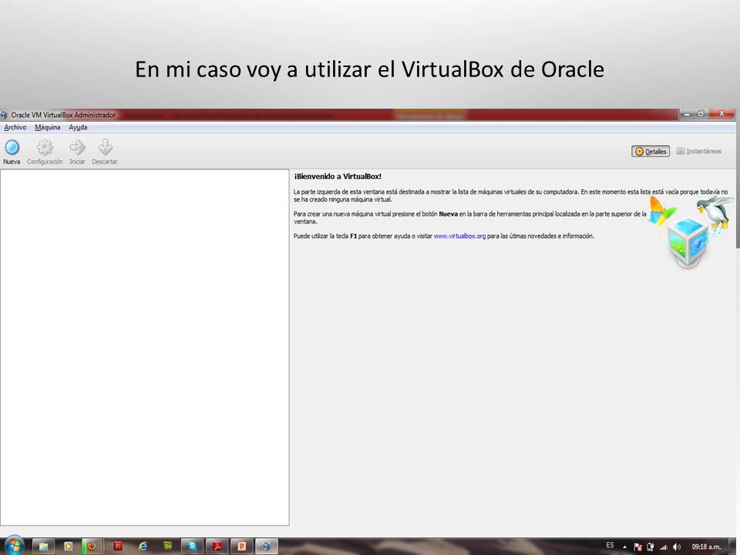Screen dimensions: 740x555
Task: Show hidden tray icons arrow
Action: click(625, 547)
